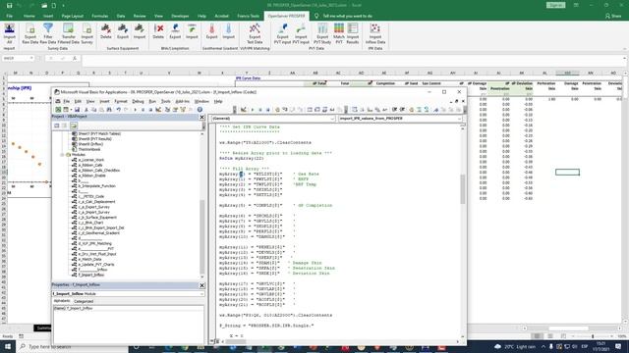
Task: Click Export Raw Data in Survey Data
Action: tap(30, 33)
